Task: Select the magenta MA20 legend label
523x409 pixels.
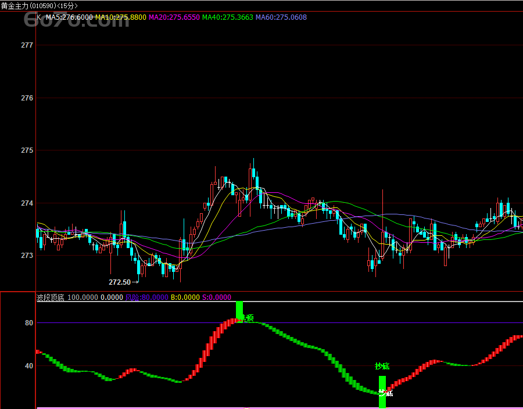Action: (x=174, y=17)
